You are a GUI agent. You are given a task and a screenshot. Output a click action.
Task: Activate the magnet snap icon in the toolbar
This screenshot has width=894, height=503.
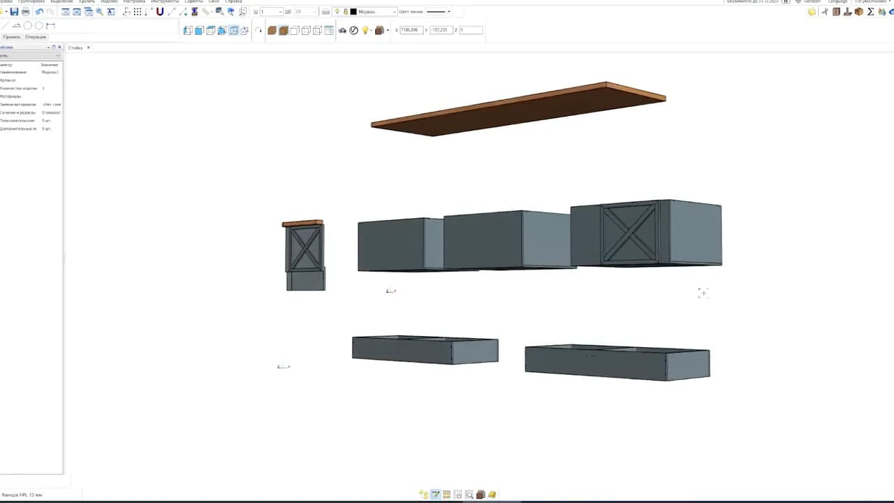tap(160, 12)
